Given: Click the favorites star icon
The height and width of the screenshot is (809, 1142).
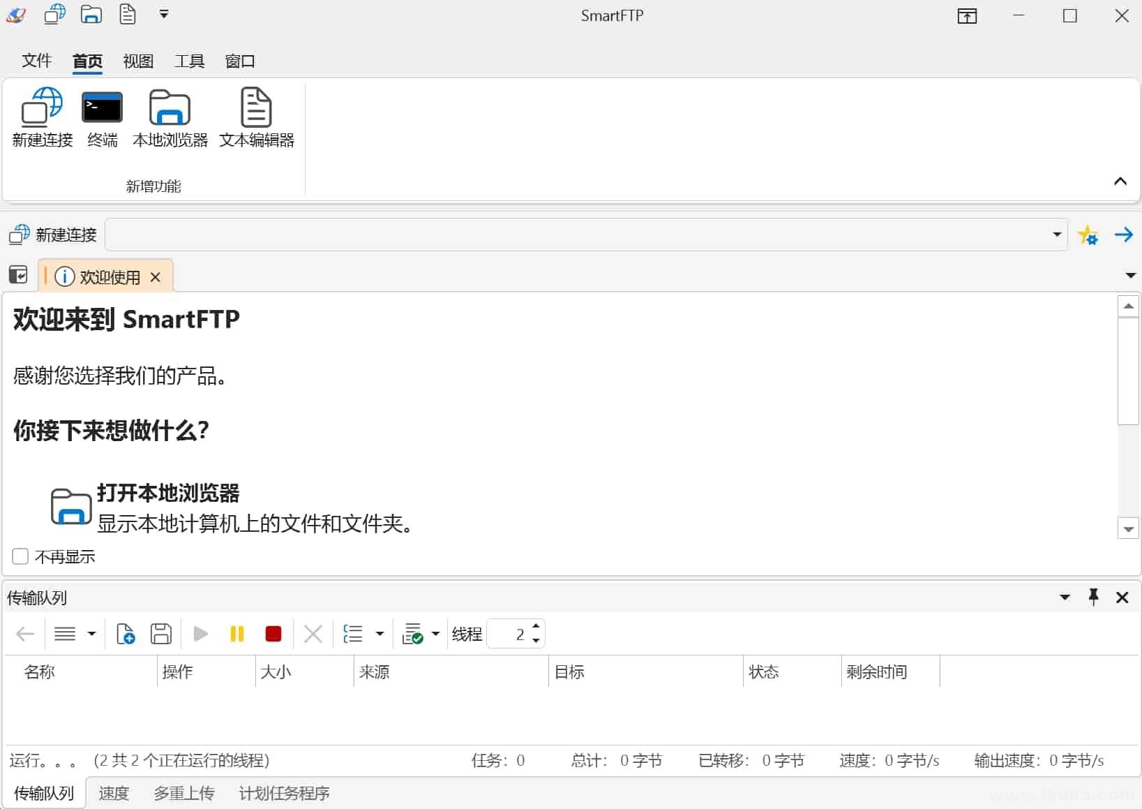Looking at the screenshot, I should [x=1088, y=235].
